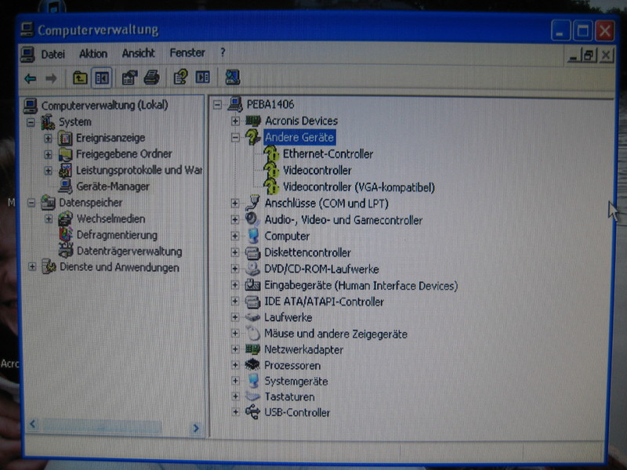This screenshot has width=627, height=470.
Task: Expand Ereignisanzeige in the left tree
Action: coord(48,138)
